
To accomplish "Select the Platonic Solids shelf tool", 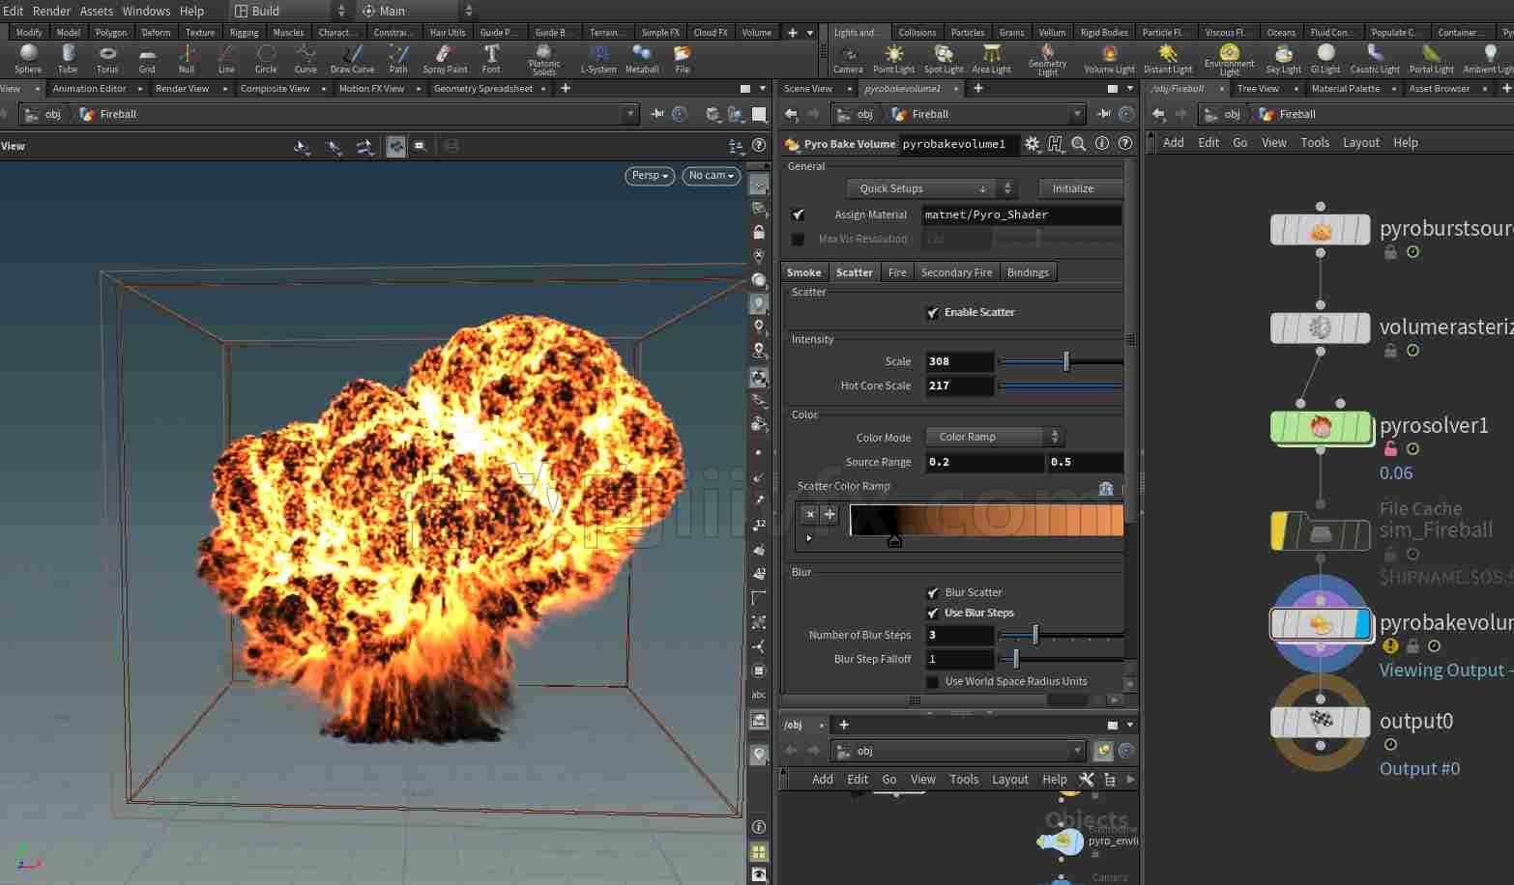I will pyautogui.click(x=544, y=60).
